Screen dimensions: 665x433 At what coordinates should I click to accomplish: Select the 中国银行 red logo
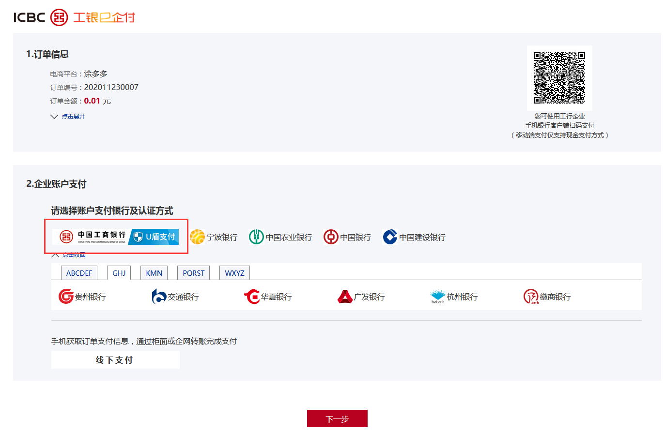click(331, 237)
